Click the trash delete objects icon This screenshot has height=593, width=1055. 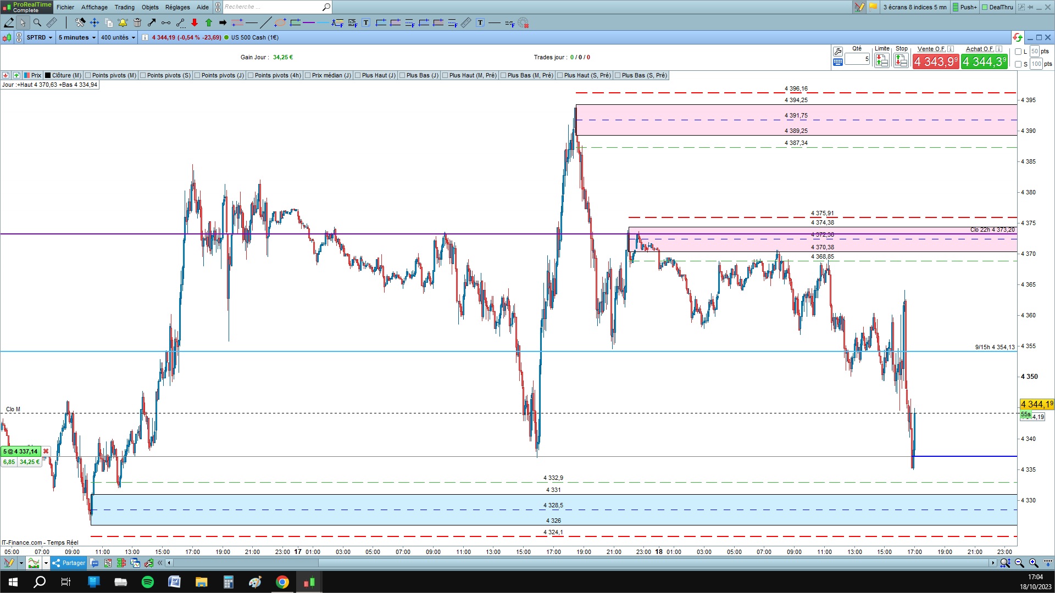(137, 23)
